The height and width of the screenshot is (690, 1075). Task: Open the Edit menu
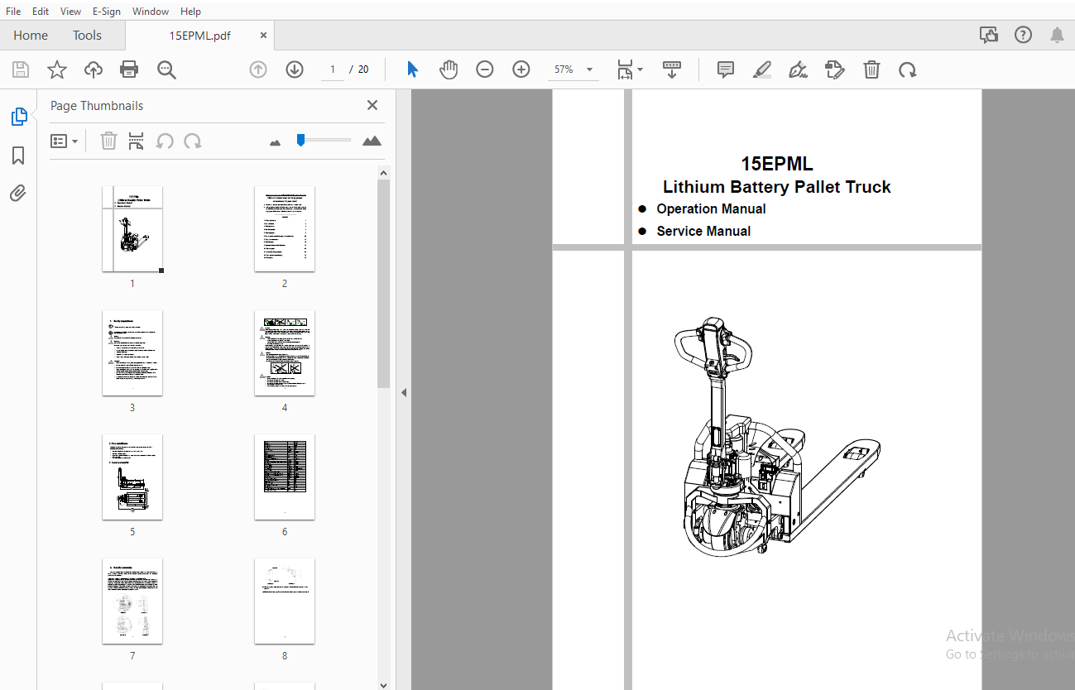[41, 12]
